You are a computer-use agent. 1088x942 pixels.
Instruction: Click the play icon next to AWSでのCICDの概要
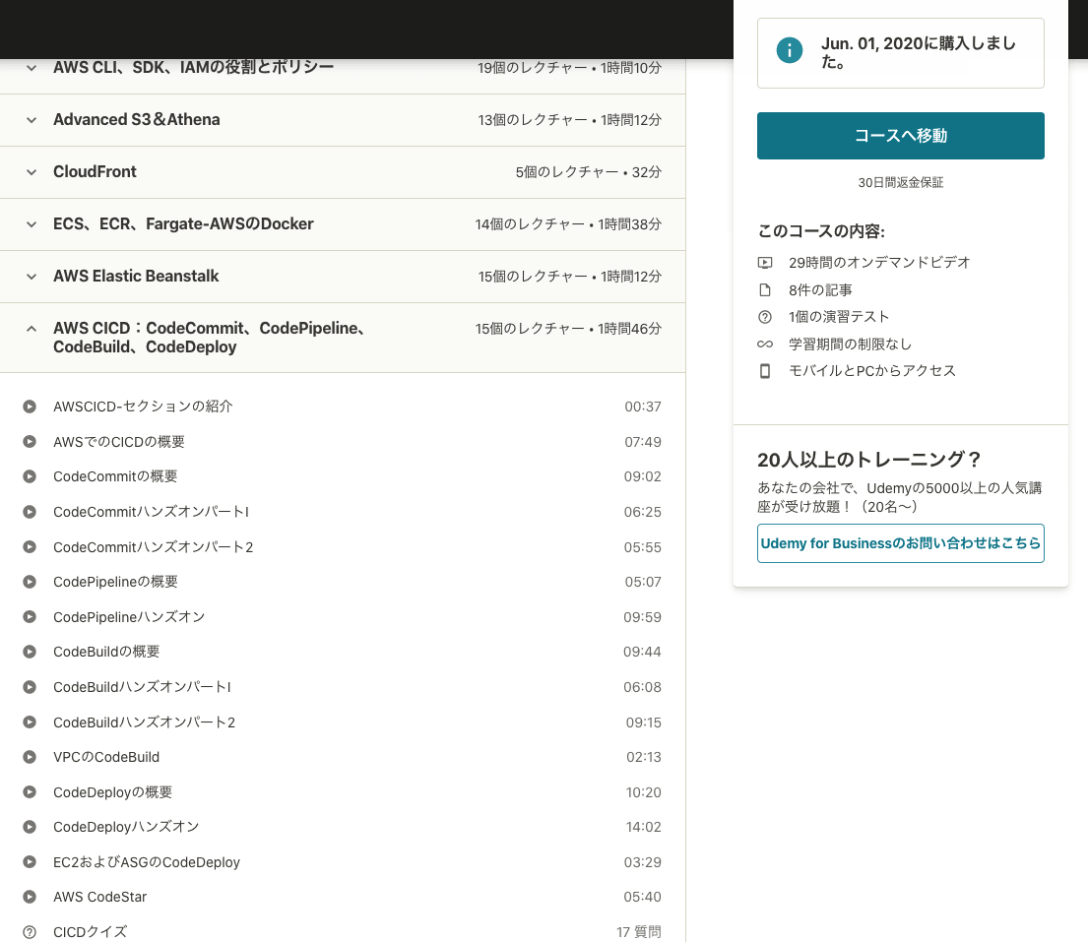[32, 441]
